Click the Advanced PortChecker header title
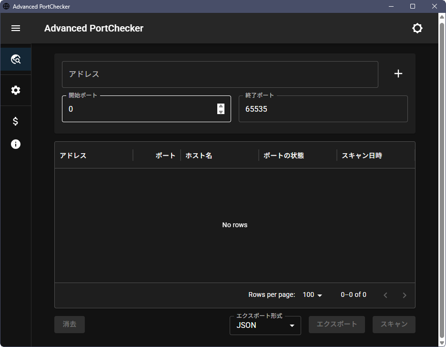Screen dimensions: 446x347 [x=93, y=28]
